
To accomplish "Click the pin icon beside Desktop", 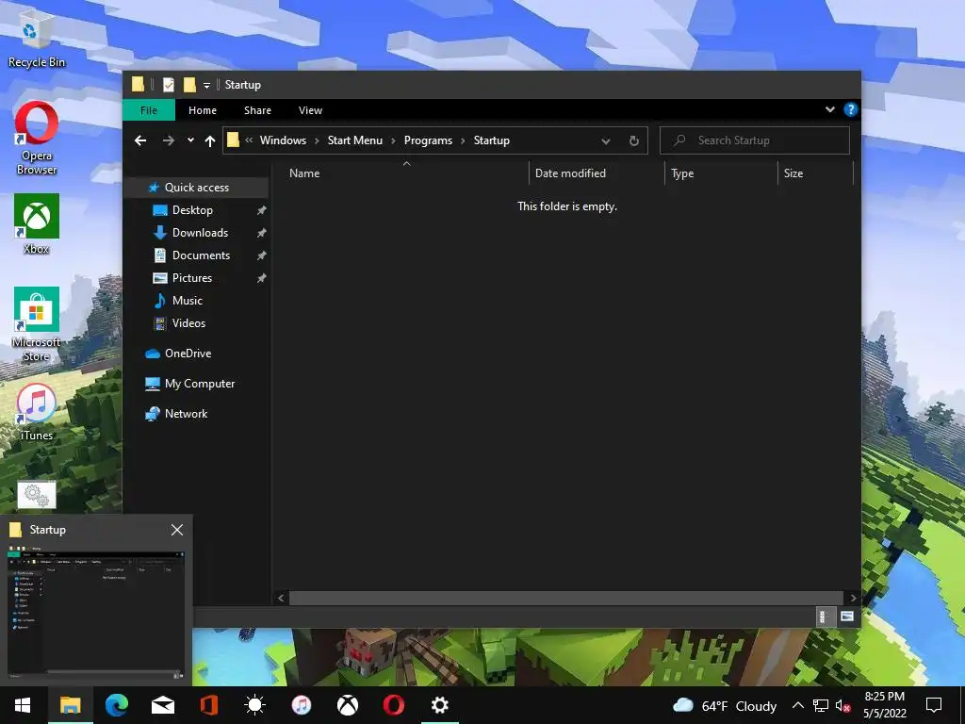I will [262, 210].
